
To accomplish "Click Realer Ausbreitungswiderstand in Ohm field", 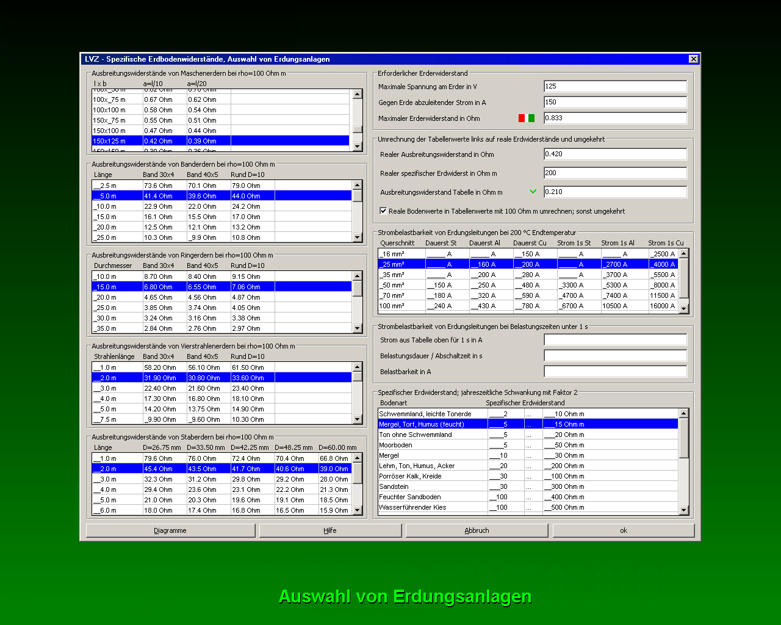I will (x=615, y=154).
